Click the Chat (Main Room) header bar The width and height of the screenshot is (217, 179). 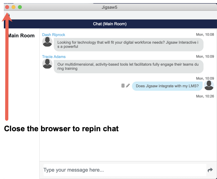(110, 24)
